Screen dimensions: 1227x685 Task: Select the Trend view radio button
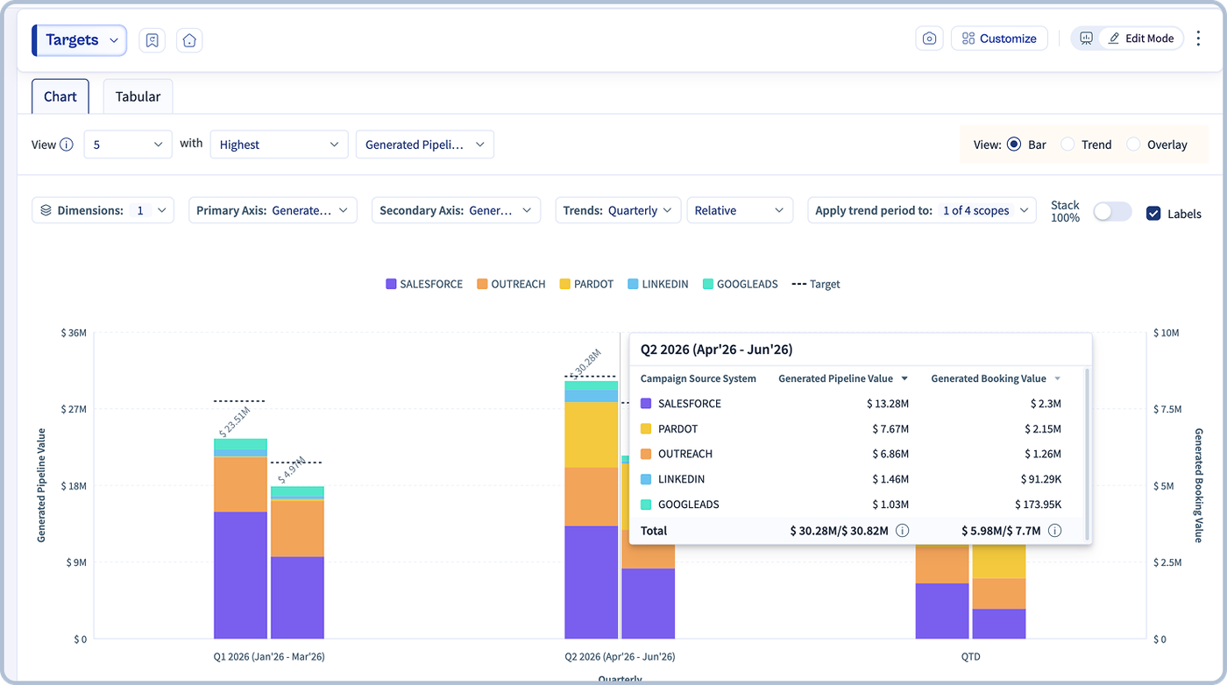tap(1067, 145)
